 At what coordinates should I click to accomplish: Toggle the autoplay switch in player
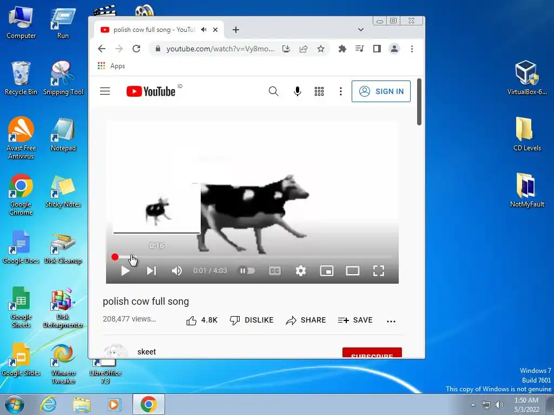[x=247, y=271]
